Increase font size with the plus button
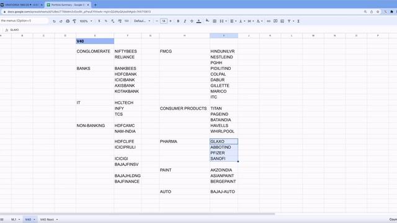The height and width of the screenshot is (223, 397). (171, 21)
